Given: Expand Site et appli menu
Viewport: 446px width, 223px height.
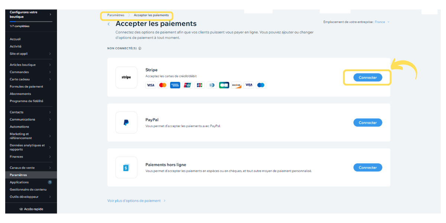Looking at the screenshot, I should [x=31, y=54].
